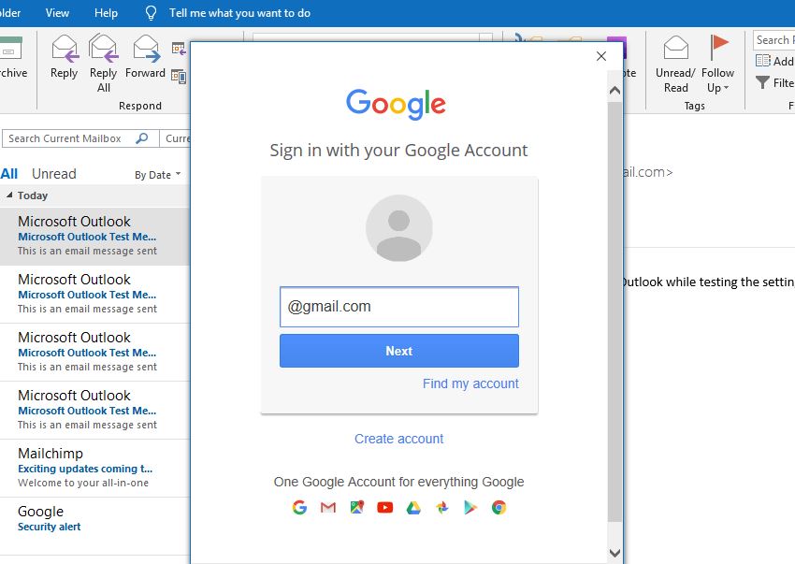
Task: Open the Google Security alert email
Action: [94, 526]
